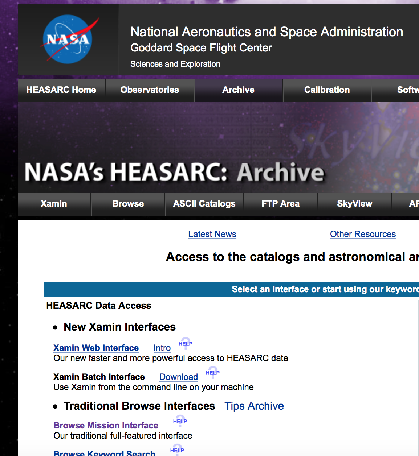Viewport: 419px width, 456px height.
Task: Open the FTP Area tab
Action: coord(280,204)
